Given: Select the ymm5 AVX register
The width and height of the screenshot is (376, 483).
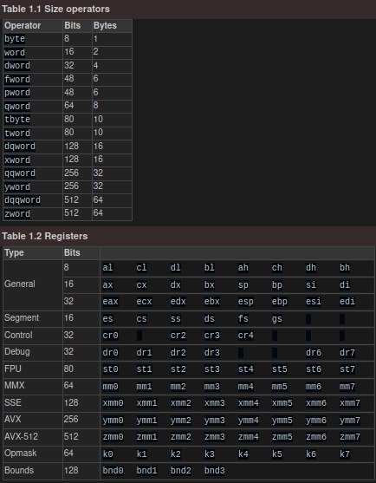Looking at the screenshot, I should coord(282,421).
